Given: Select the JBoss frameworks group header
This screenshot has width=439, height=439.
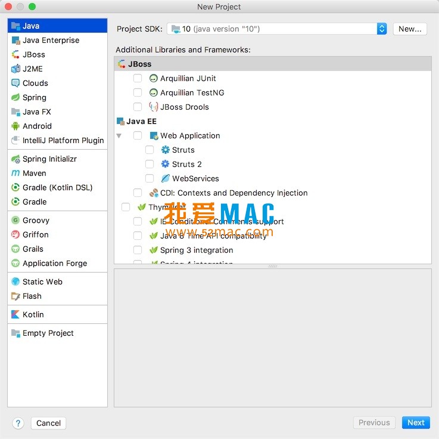Looking at the screenshot, I should pos(273,64).
